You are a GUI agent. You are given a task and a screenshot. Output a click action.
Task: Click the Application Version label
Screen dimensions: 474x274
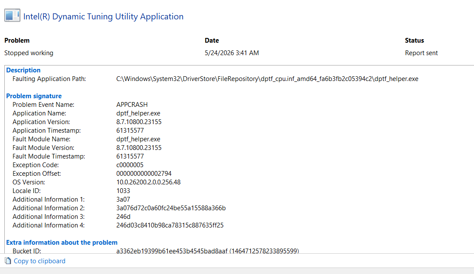(x=41, y=122)
